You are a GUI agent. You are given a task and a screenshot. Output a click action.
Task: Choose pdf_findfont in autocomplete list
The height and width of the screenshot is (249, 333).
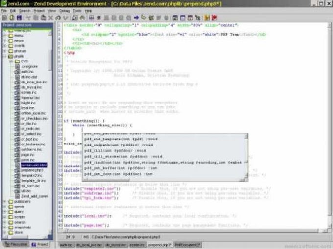(164, 163)
